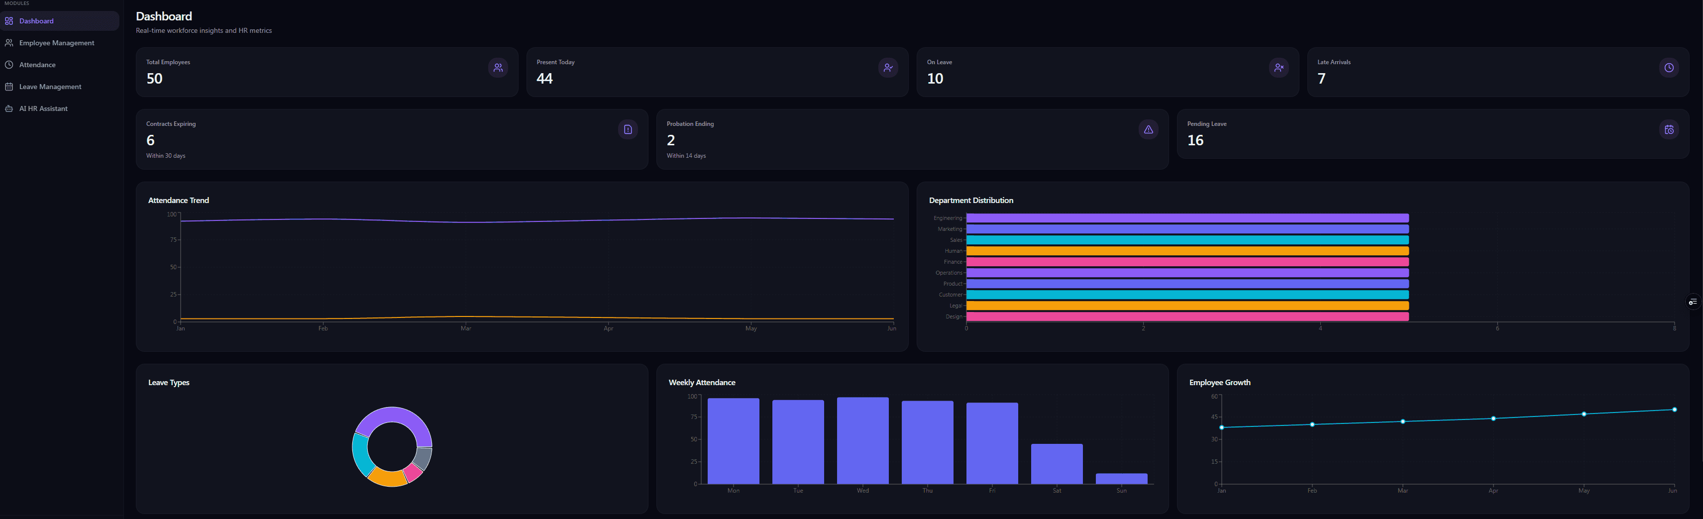Image resolution: width=1703 pixels, height=519 pixels.
Task: Click the Total Employees value 50
Action: pos(154,79)
